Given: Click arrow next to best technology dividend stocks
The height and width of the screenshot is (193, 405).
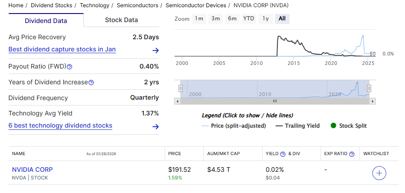Looking at the screenshot, I should 156,127.
